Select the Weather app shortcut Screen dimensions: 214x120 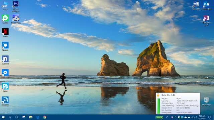click(5, 46)
